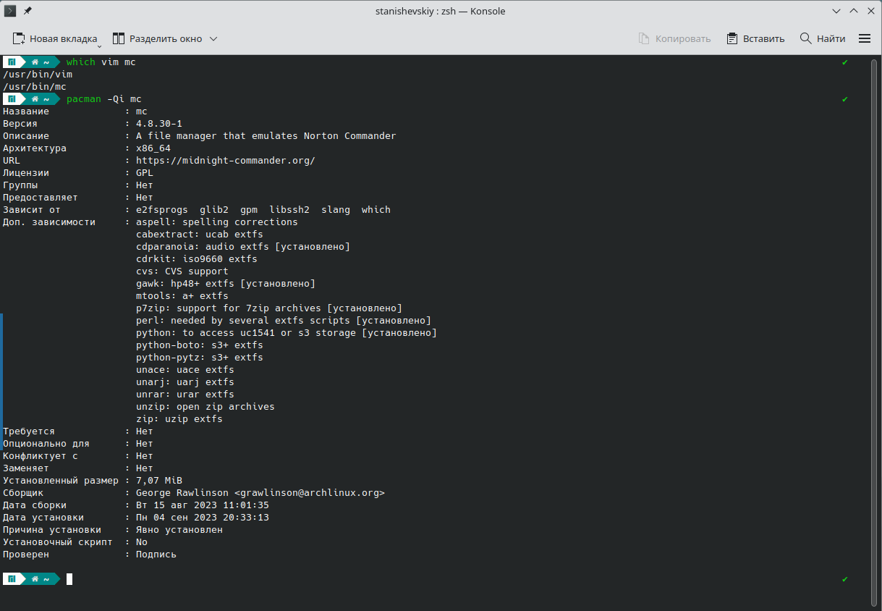
Task: Click the clipboard icon beside Вставить
Action: click(x=732, y=38)
